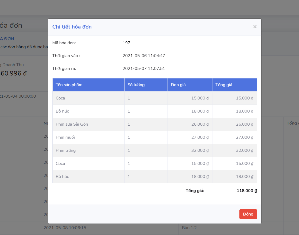Select the Phin sữa Sài Gòn product cell
Screen dimensions: 299x235
click(88, 124)
